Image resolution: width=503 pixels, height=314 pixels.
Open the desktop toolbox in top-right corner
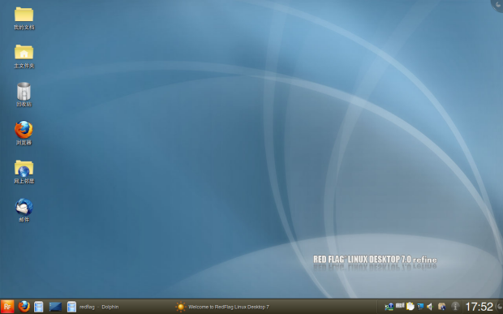point(497,5)
